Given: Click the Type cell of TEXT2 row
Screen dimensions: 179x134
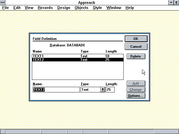Looking at the screenshot, I should pos(84,59).
